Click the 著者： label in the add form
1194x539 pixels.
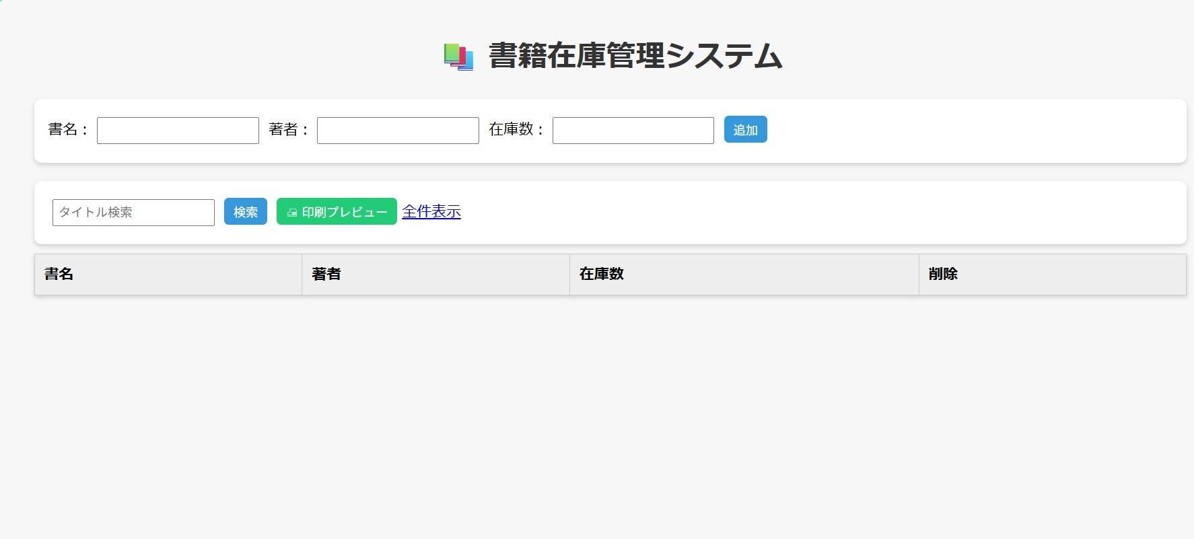[288, 129]
